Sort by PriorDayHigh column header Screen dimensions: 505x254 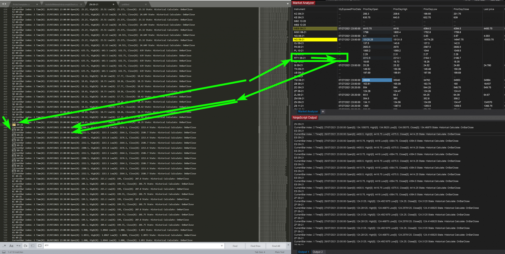pos(407,9)
